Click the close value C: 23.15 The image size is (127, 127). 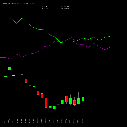click(44, 7)
